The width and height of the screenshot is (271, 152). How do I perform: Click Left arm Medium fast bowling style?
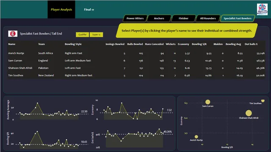click(x=77, y=61)
